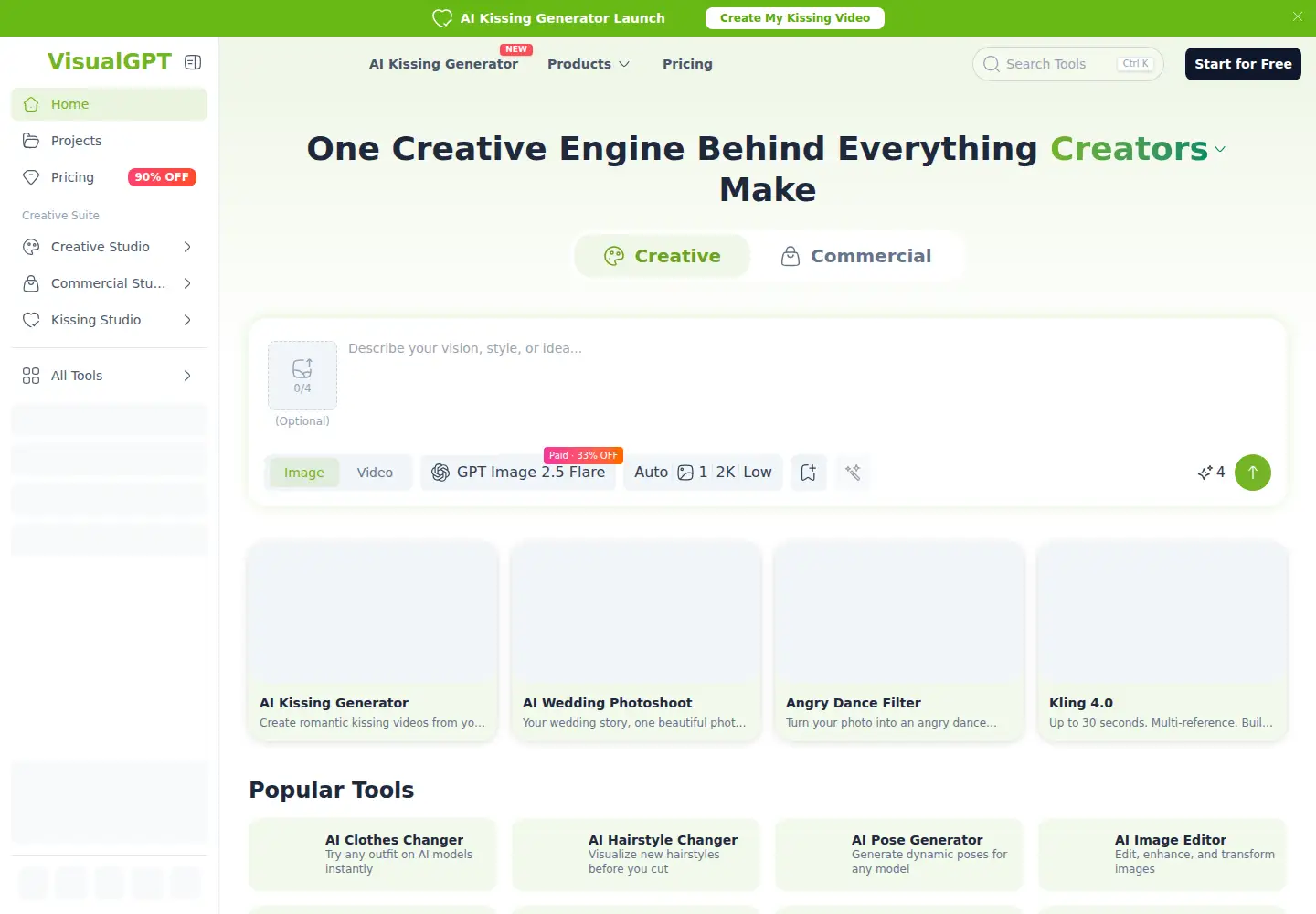Select the Creative tab
Viewport: 1316px width, 914px height.
coord(663,256)
